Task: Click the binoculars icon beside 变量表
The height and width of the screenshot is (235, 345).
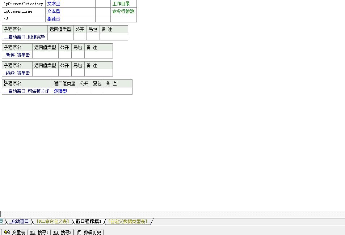Action: click(7, 232)
